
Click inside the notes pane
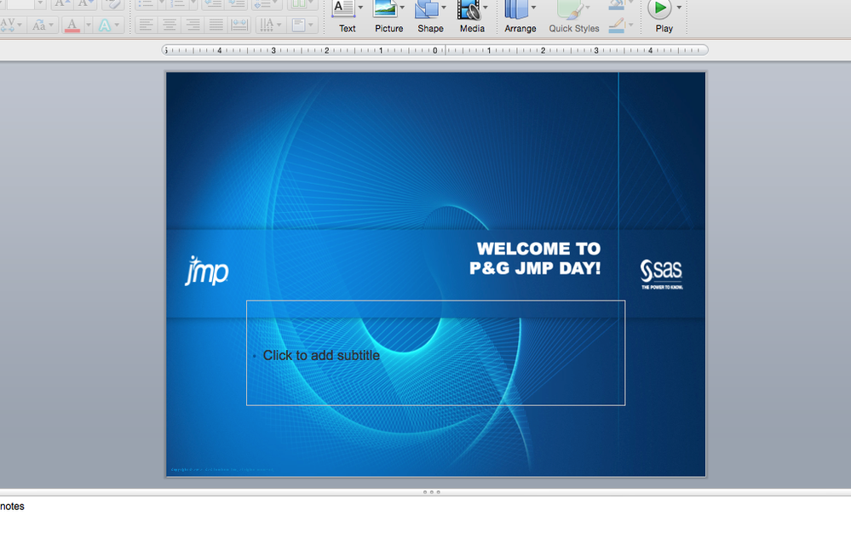pos(426,514)
